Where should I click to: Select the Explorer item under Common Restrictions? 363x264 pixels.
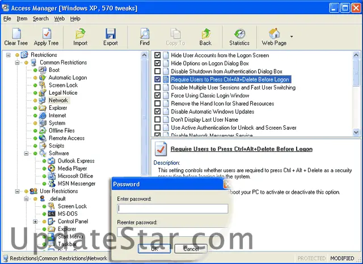click(x=58, y=108)
